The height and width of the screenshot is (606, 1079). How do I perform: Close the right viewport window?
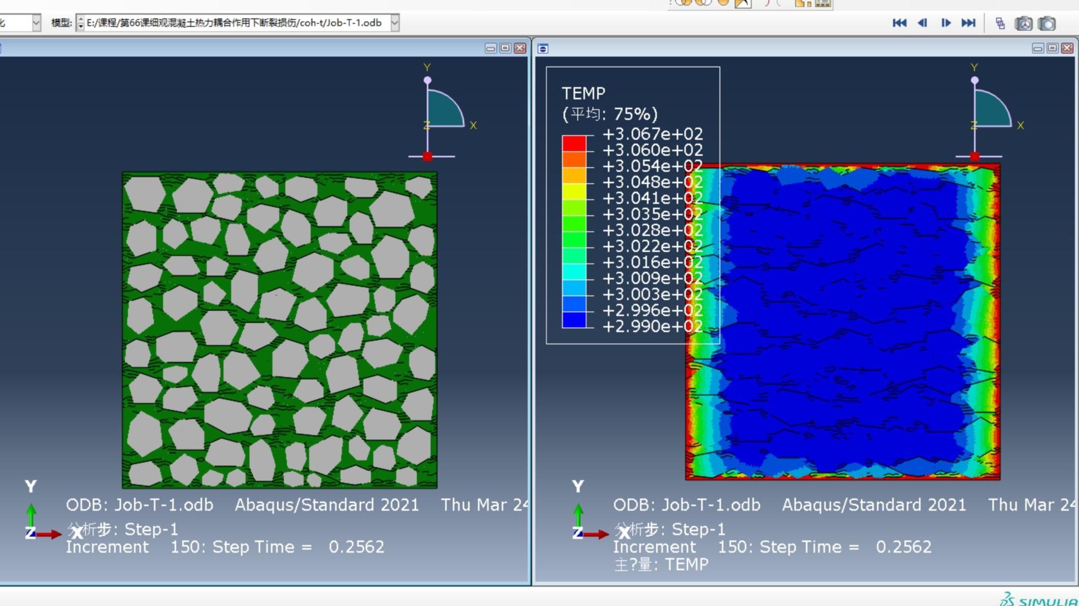tap(1067, 48)
